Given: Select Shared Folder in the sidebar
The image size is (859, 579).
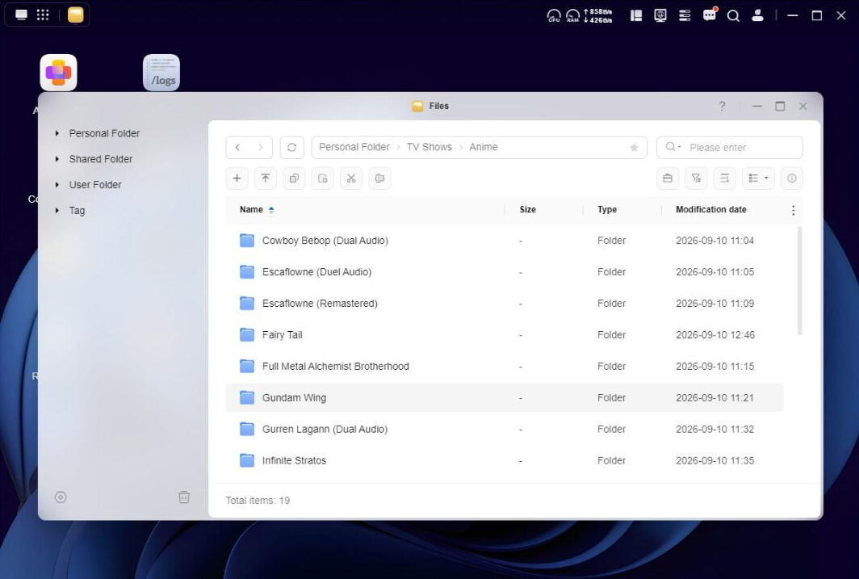Looking at the screenshot, I should pos(101,159).
